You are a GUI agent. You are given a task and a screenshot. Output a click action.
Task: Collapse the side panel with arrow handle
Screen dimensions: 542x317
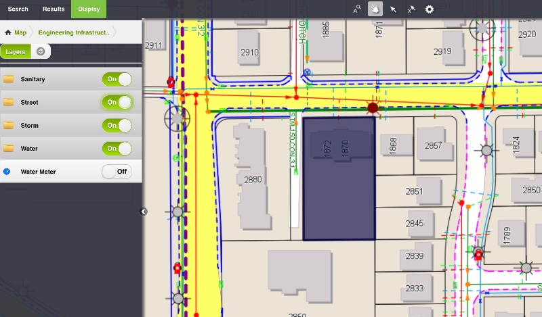tap(144, 212)
